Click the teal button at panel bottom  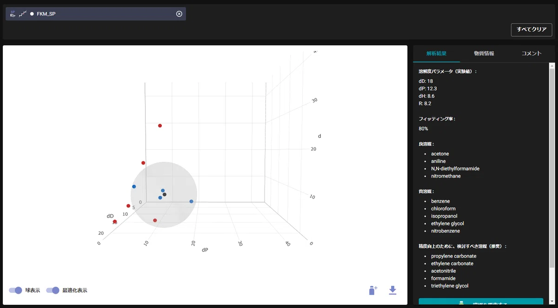(480, 302)
